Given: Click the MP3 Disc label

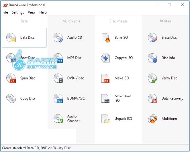Looking at the screenshot, I should coord(74,58).
